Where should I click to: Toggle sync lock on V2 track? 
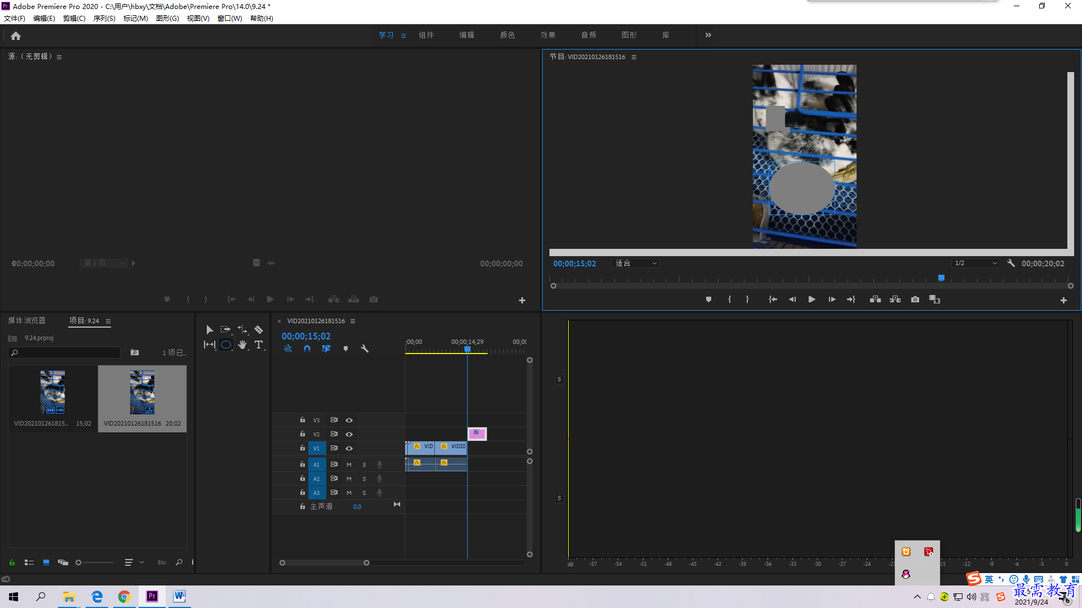334,434
